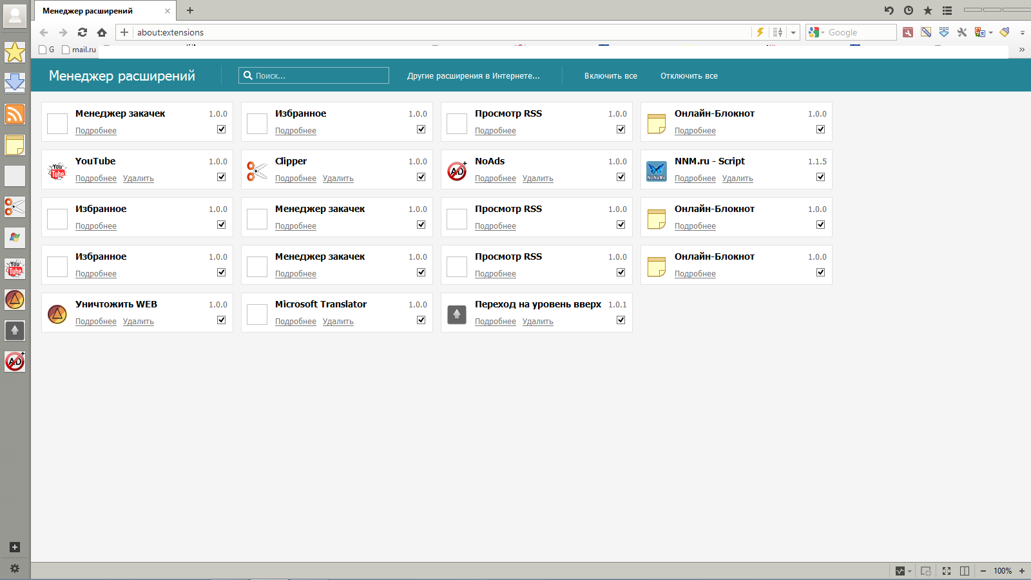This screenshot has width=1031, height=580.
Task: Open sidebar settings gear icon
Action: 15,568
